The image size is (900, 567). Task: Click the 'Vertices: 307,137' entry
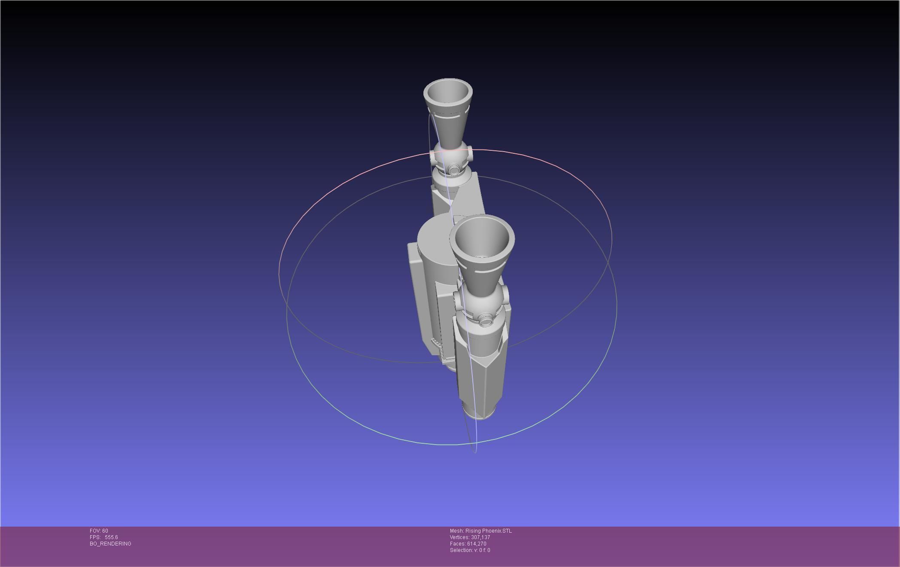coord(470,537)
